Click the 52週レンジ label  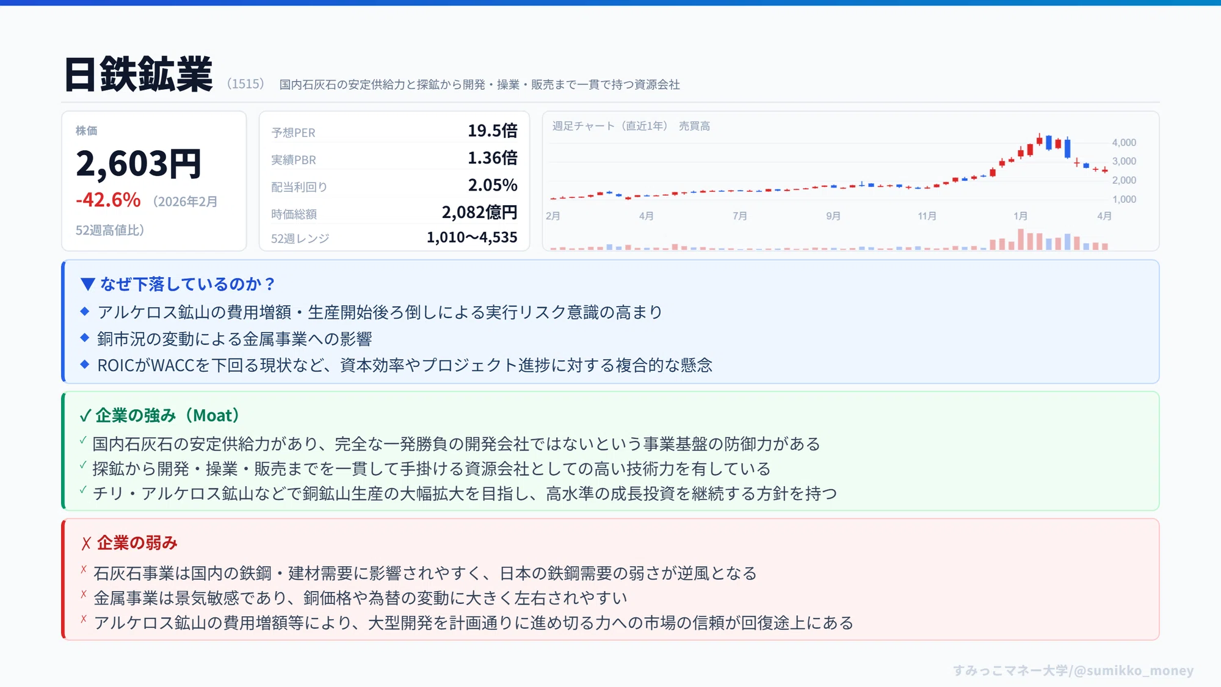(x=300, y=238)
